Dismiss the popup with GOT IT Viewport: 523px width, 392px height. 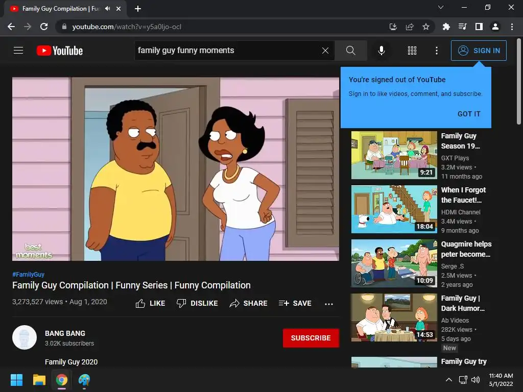click(469, 114)
